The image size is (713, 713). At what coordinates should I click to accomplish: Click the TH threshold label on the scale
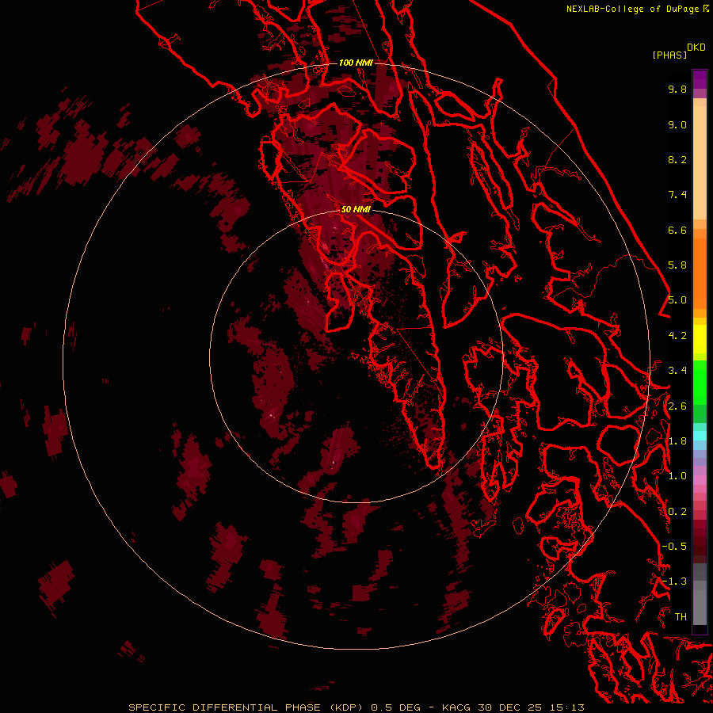[x=681, y=617]
